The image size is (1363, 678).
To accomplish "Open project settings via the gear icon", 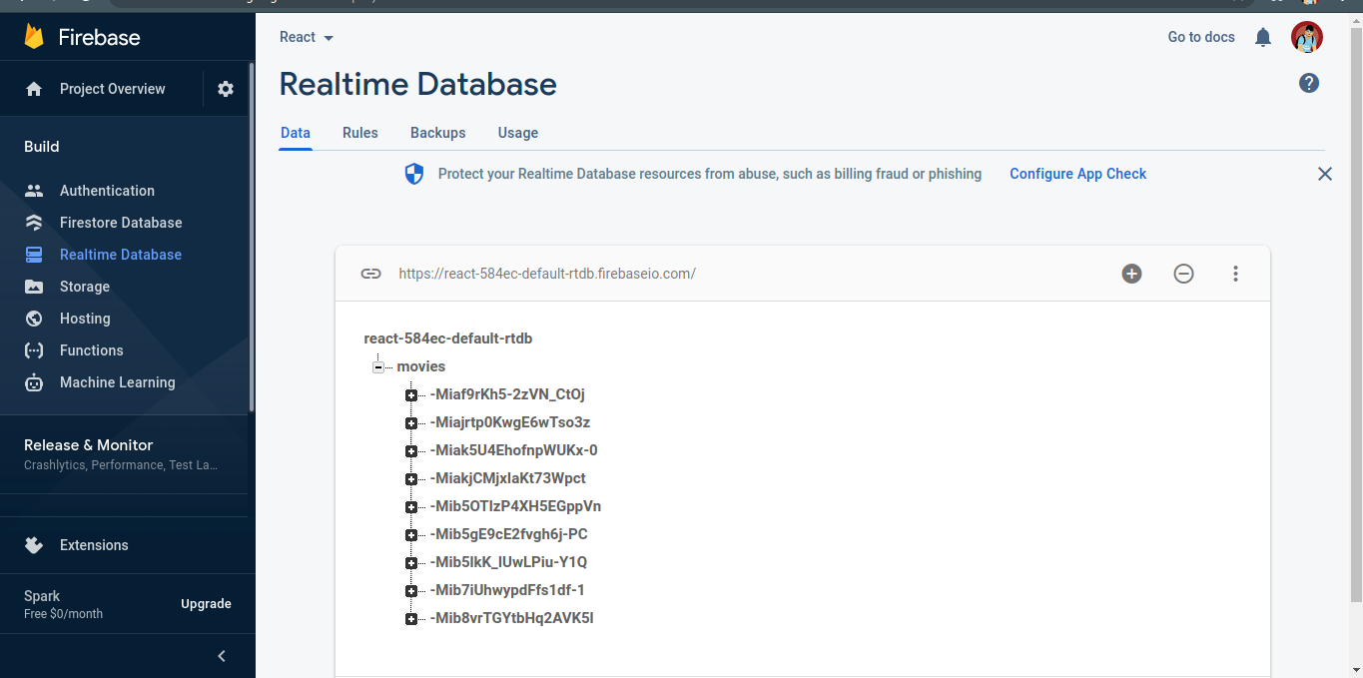I will tap(225, 88).
